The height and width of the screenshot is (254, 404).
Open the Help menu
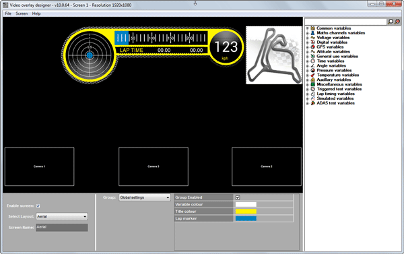coord(36,13)
